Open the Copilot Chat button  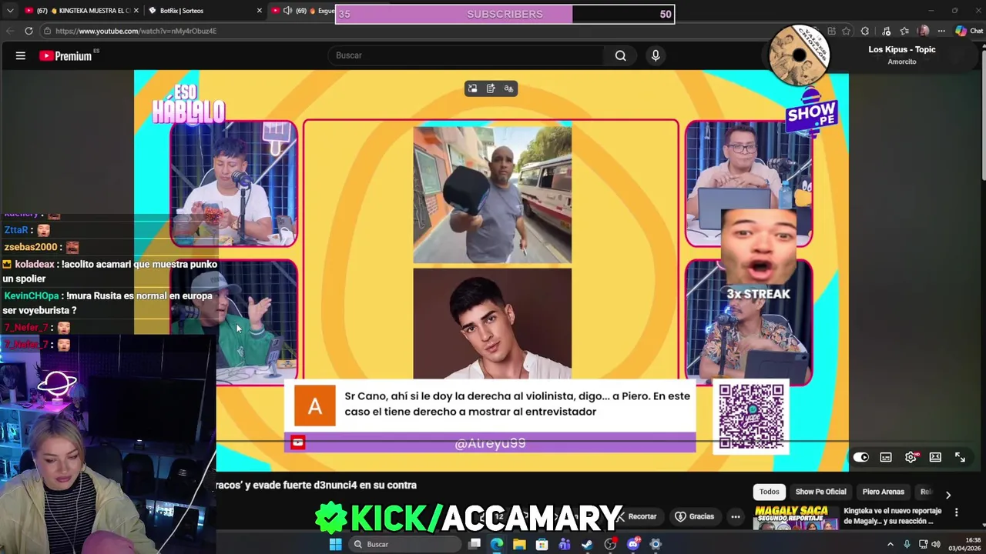pyautogui.click(x=969, y=31)
